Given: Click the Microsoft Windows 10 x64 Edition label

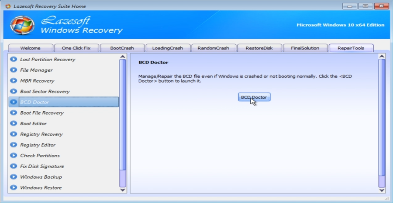Looking at the screenshot, I should pos(340,25).
